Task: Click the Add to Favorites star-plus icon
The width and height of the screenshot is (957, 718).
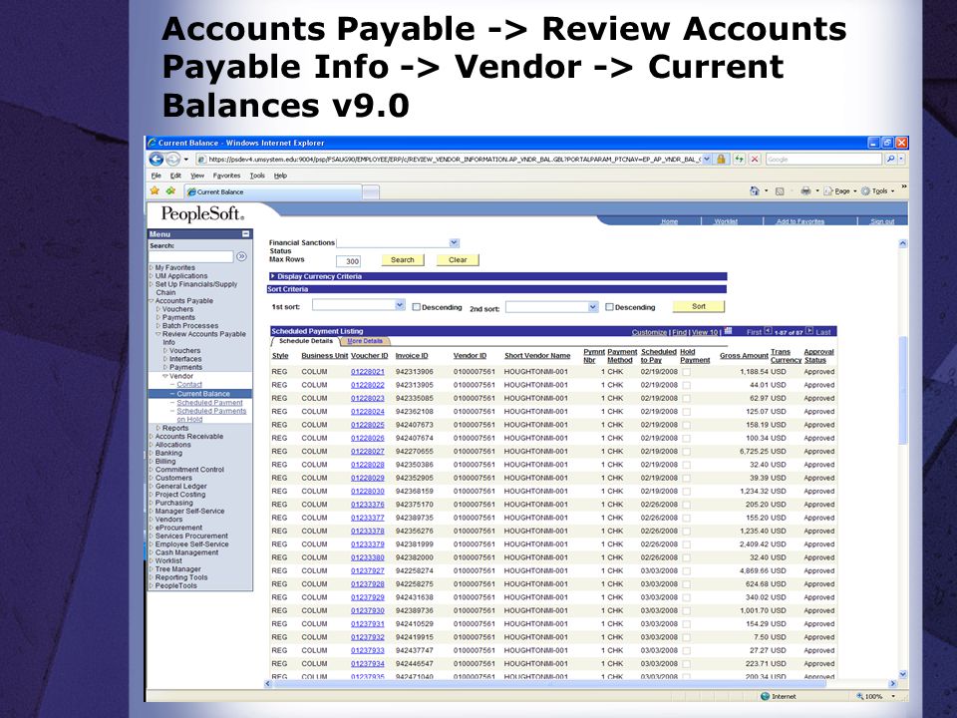Action: (170, 191)
